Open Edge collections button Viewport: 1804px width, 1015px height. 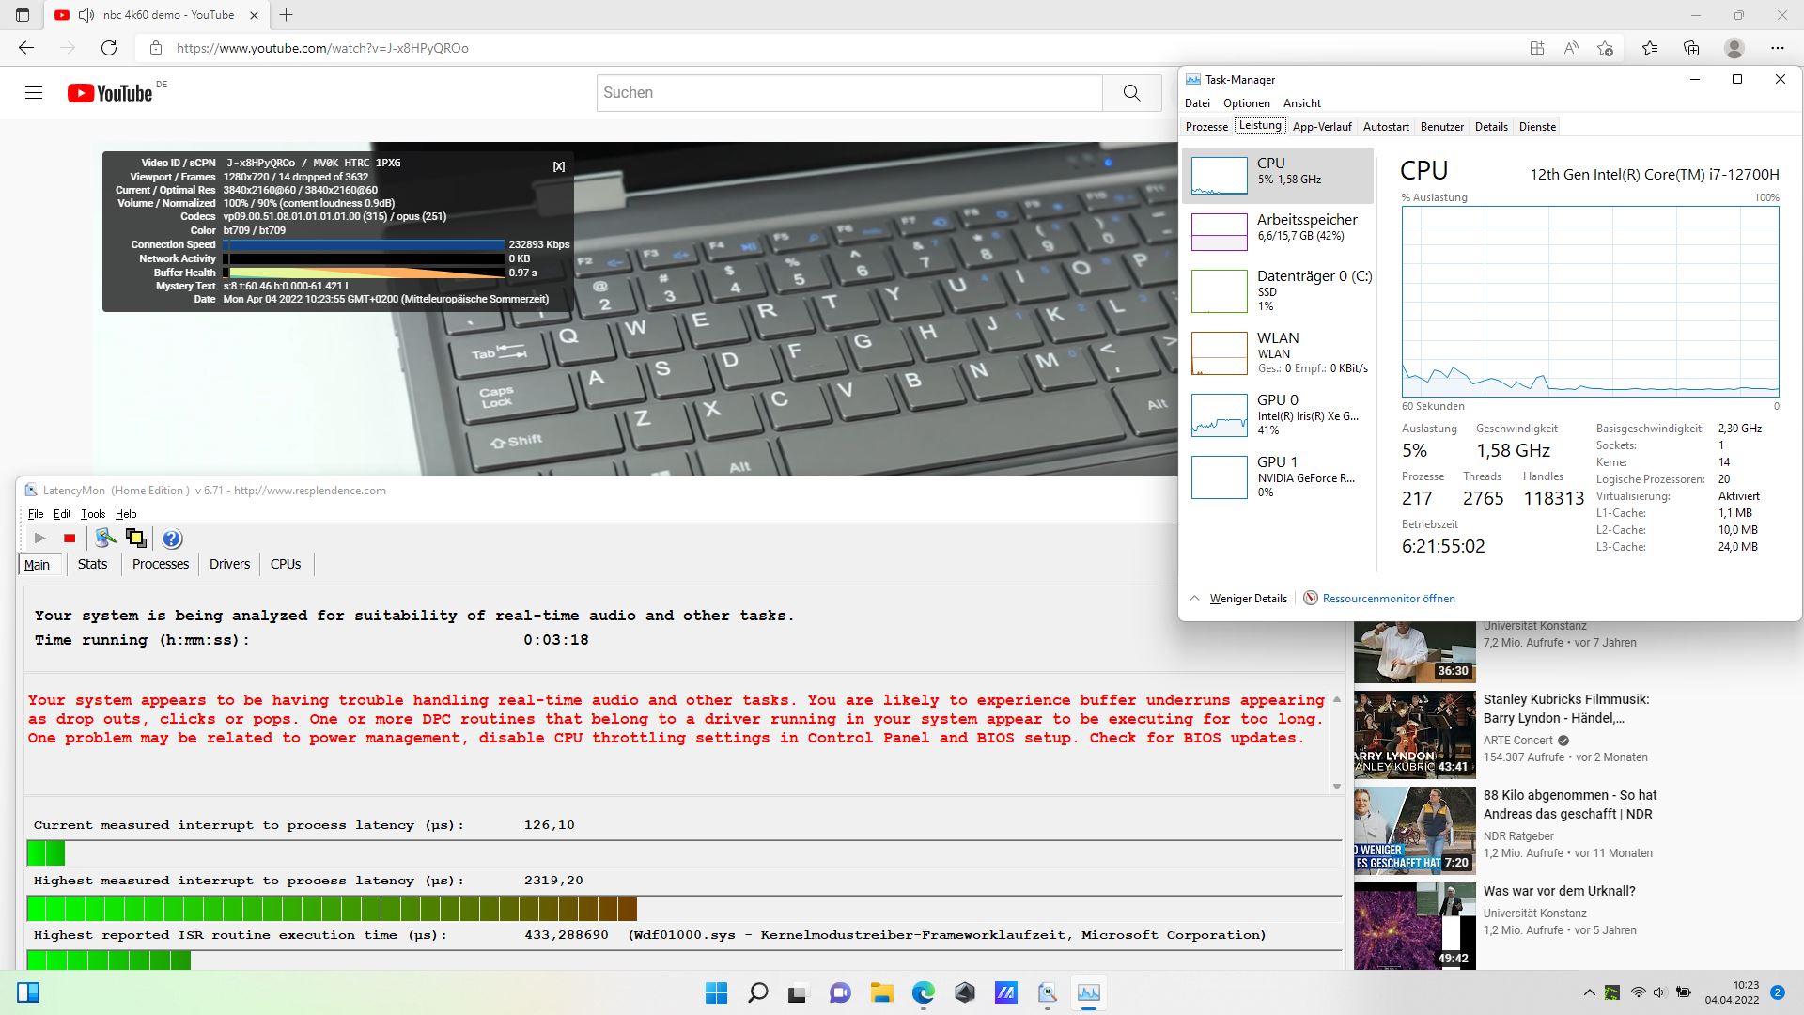1691,48
